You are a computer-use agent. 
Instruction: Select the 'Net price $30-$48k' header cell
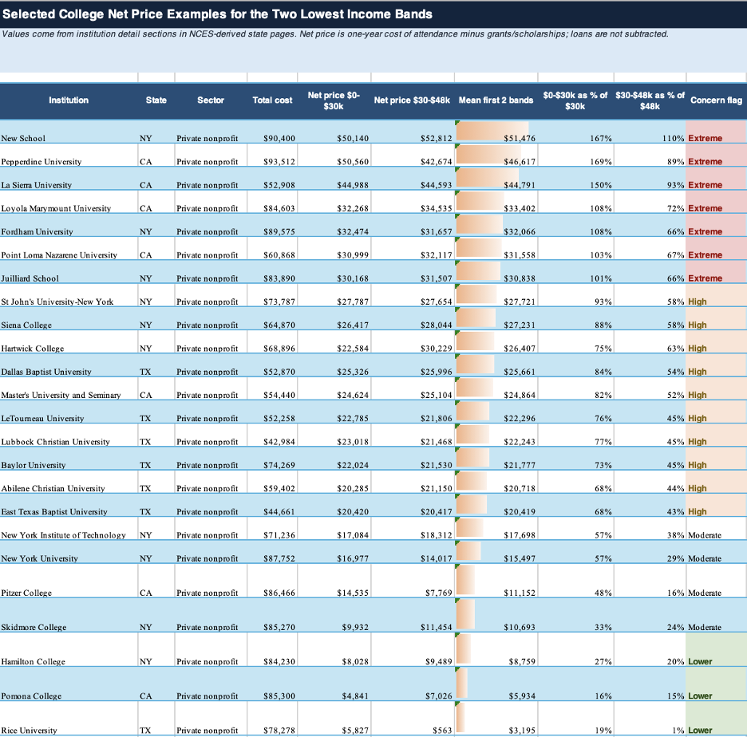[x=412, y=100]
